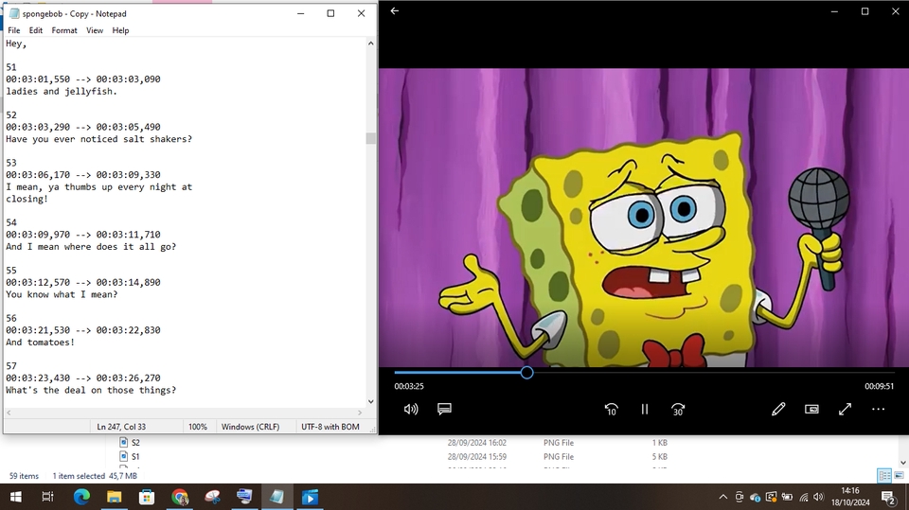The height and width of the screenshot is (510, 909).
Task: Open the subtitles and captions menu
Action: [444, 409]
